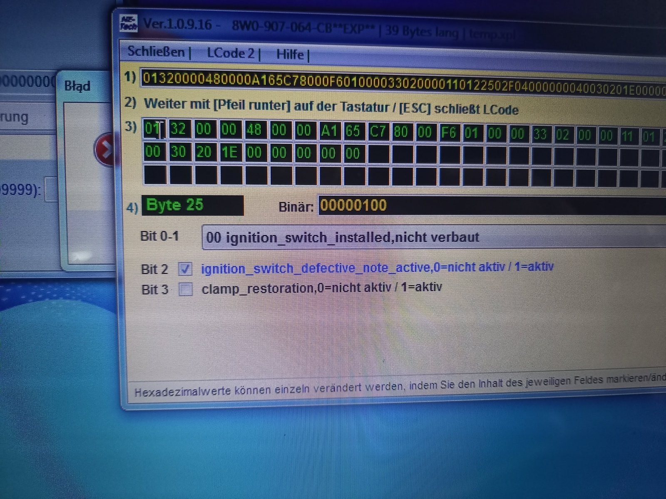Select the first byte cell showing 01
Screen dimensions: 666x499
[x=154, y=128]
